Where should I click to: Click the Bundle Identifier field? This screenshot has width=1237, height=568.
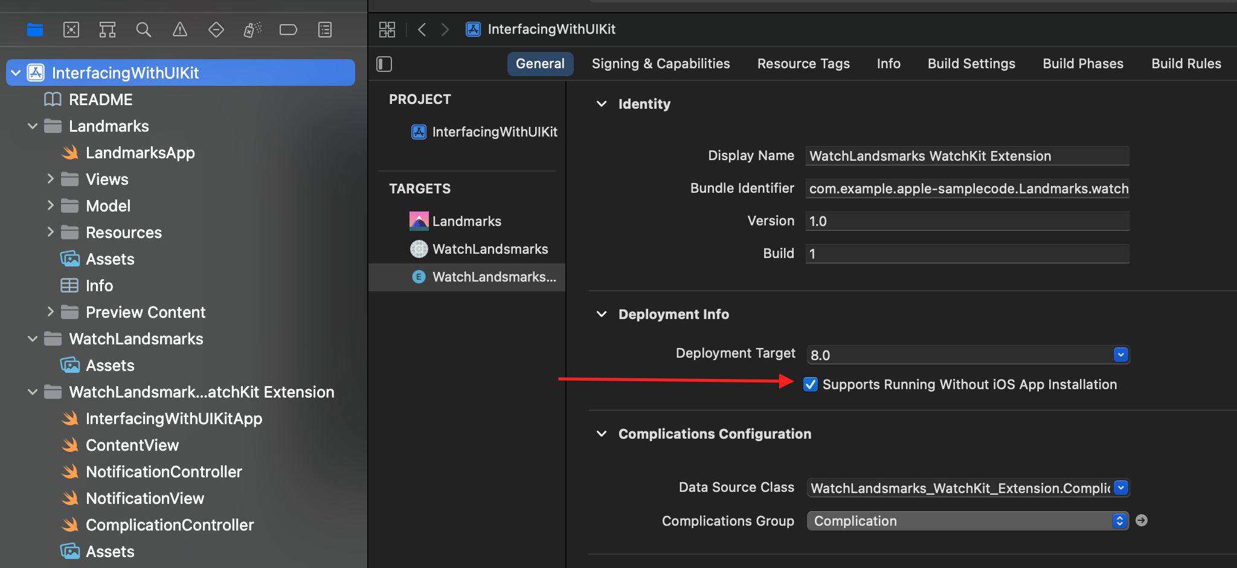click(967, 189)
